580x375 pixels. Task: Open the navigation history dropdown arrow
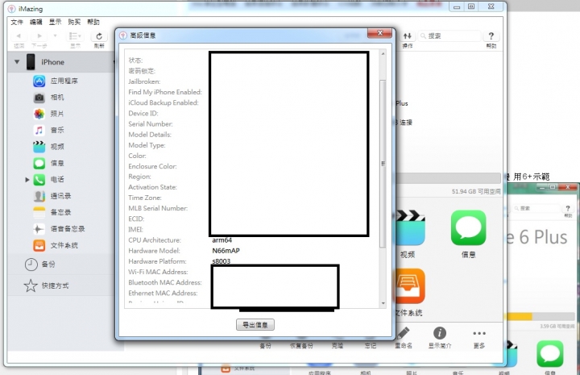55,36
